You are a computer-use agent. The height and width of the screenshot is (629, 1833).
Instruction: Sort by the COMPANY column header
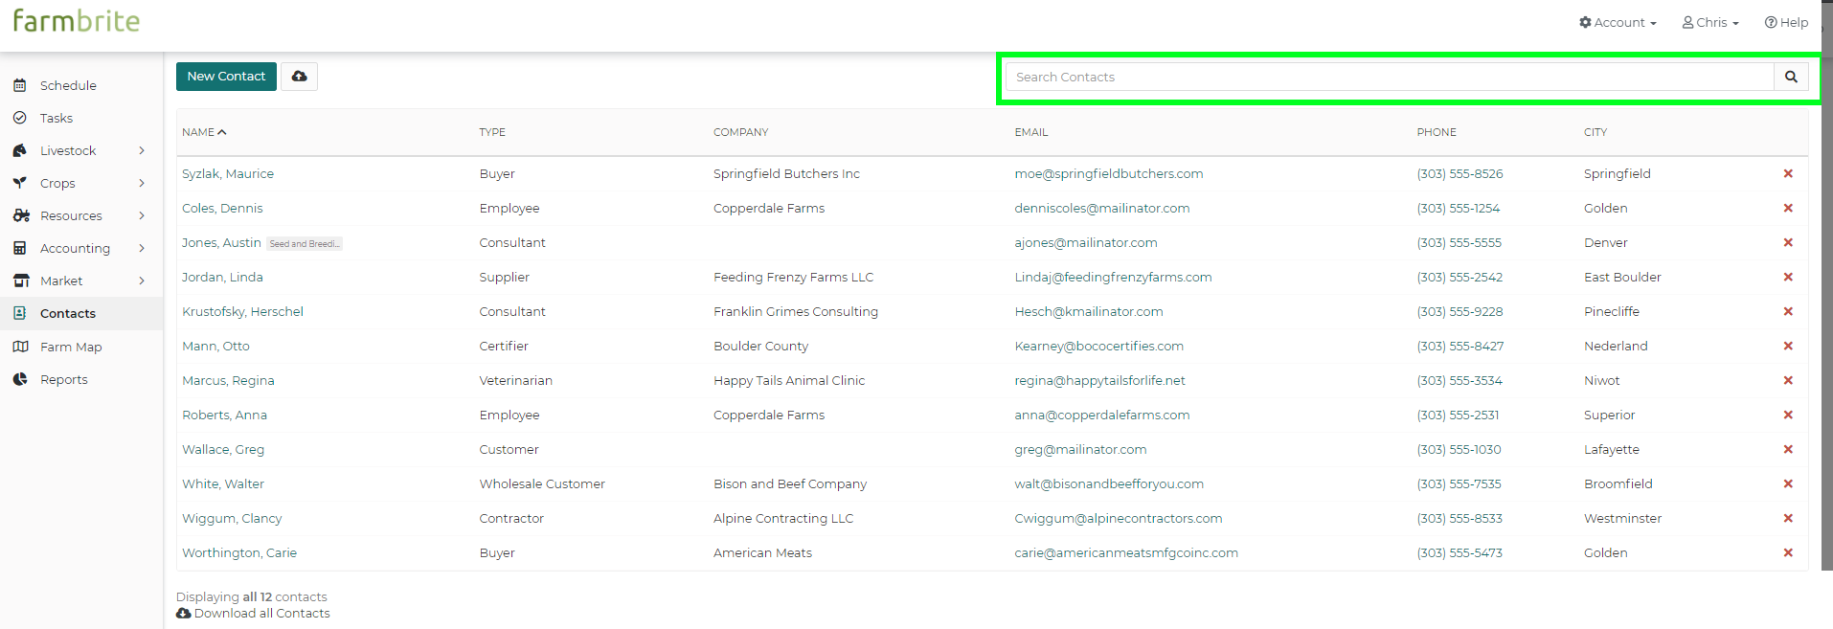coord(741,132)
